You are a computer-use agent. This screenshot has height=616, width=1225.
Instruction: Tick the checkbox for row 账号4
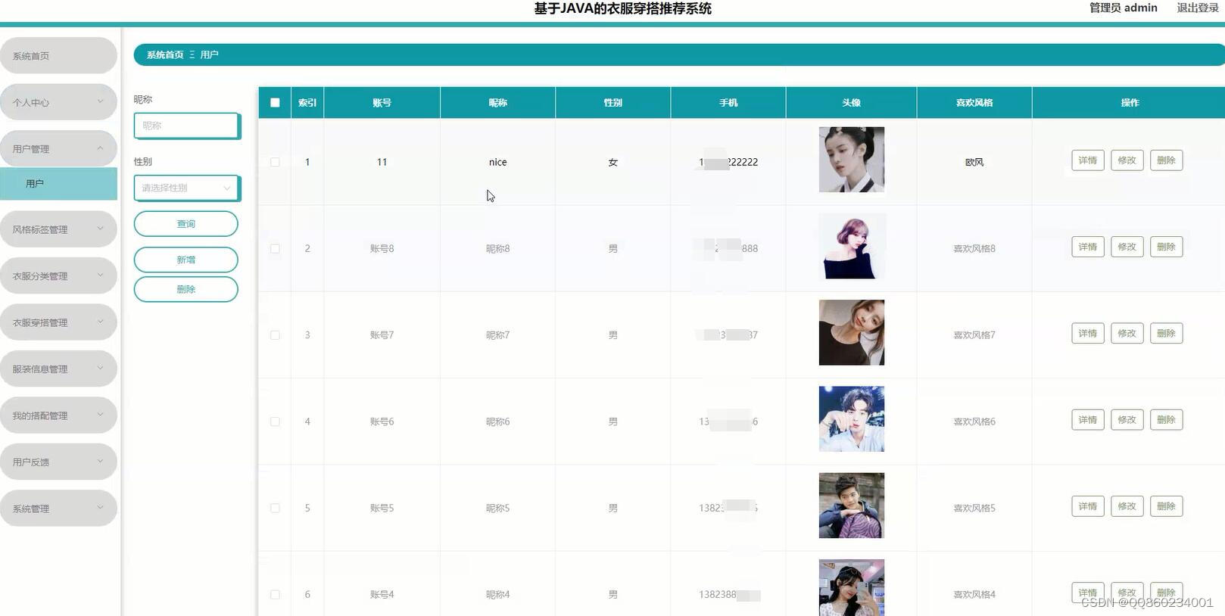tap(275, 595)
